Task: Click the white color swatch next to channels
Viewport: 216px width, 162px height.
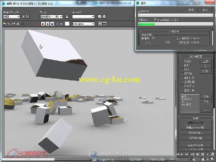Action: [67, 24]
